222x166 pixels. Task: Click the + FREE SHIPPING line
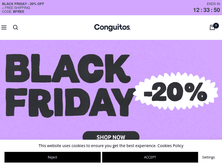(16, 8)
